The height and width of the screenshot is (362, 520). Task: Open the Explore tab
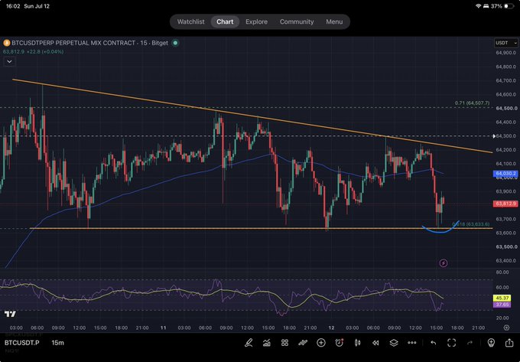click(256, 21)
